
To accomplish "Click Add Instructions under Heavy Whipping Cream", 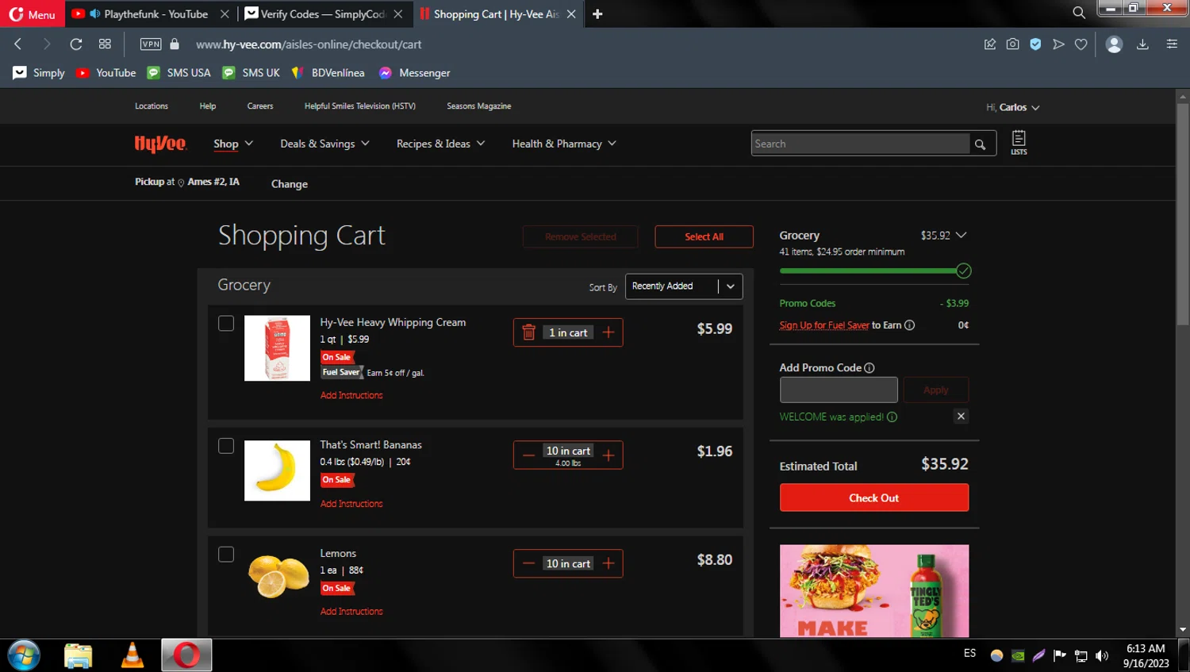I will (x=351, y=395).
